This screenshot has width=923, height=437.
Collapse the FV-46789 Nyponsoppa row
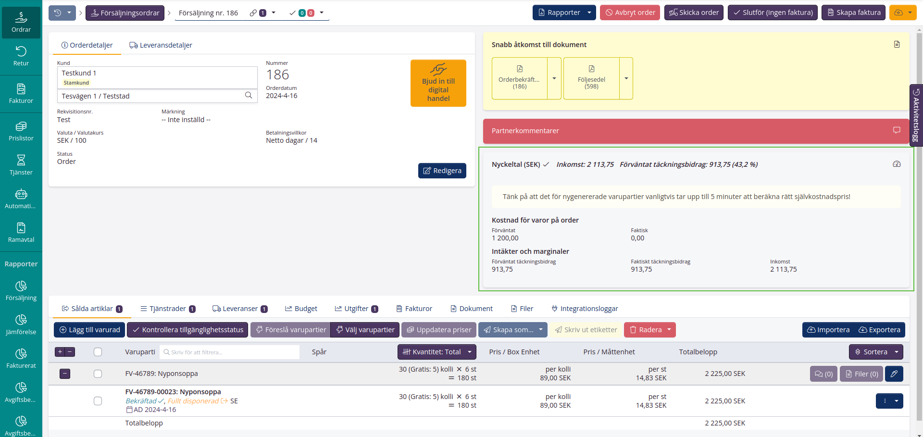(65, 374)
